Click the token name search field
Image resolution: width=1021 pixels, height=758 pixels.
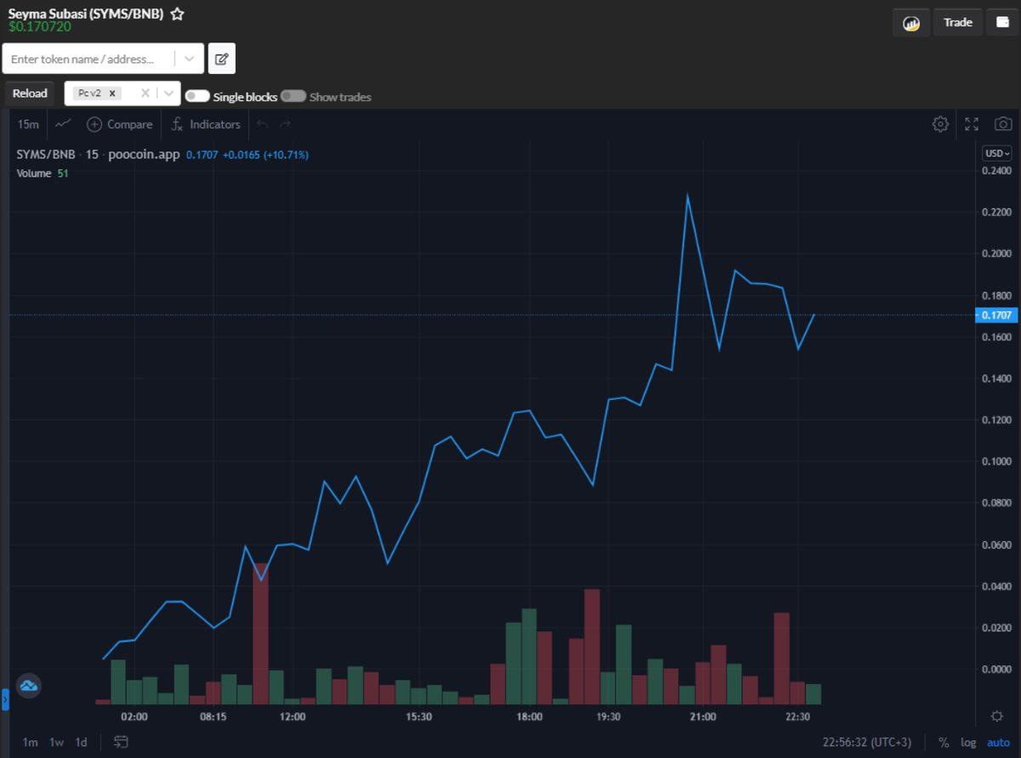pos(89,59)
